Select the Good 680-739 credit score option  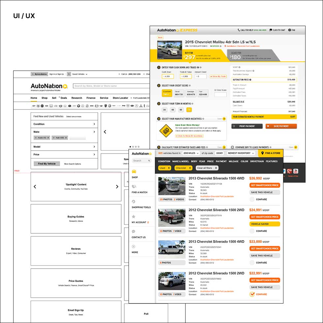(179, 93)
